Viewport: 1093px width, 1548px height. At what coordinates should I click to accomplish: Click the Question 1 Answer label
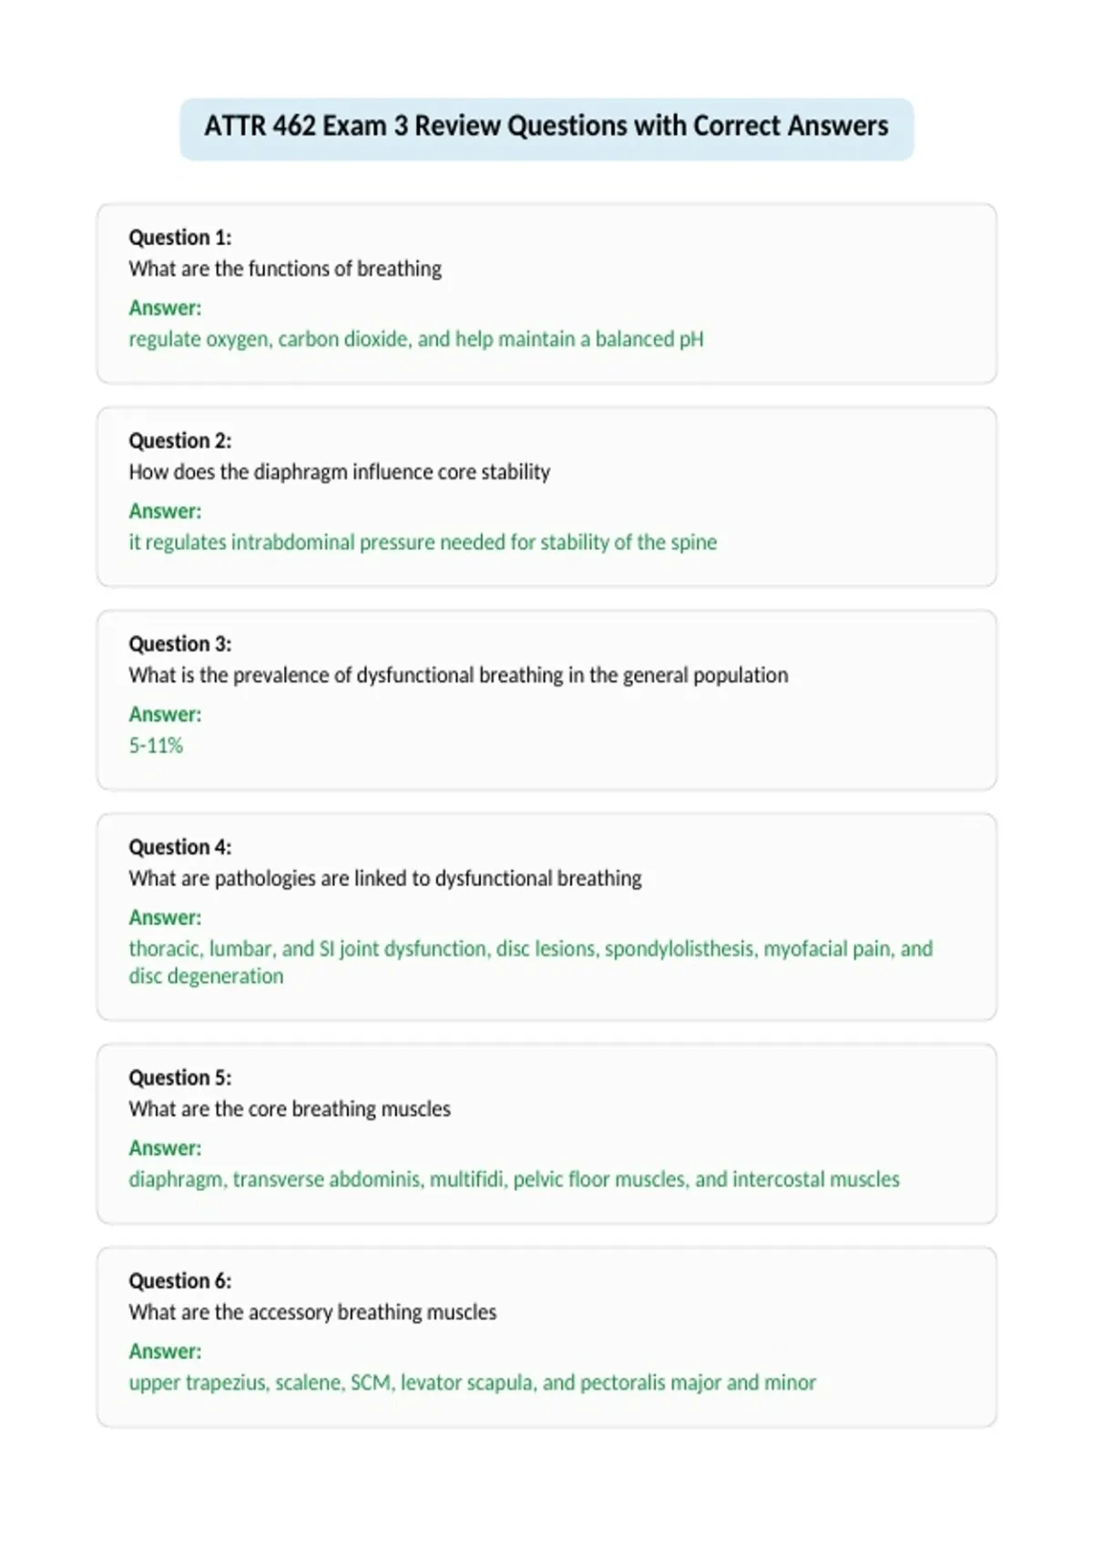(x=165, y=308)
